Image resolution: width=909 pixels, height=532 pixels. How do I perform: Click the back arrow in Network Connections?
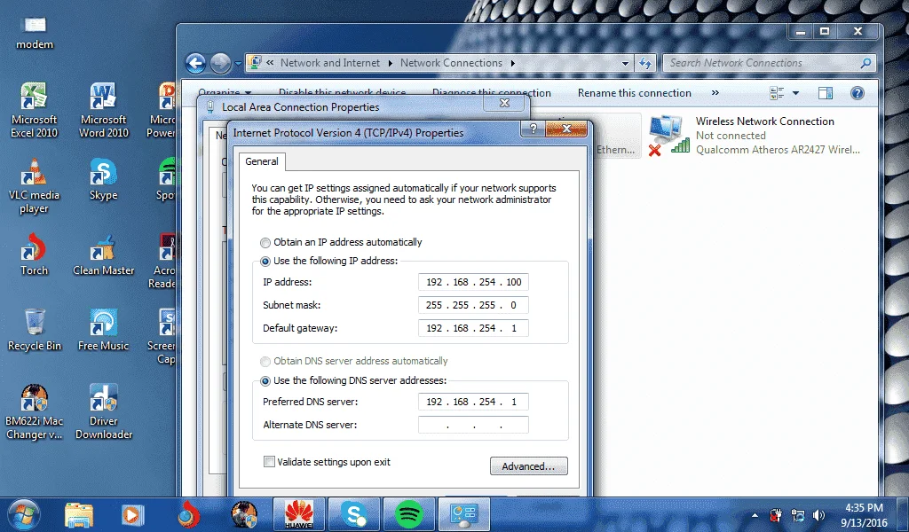point(196,63)
